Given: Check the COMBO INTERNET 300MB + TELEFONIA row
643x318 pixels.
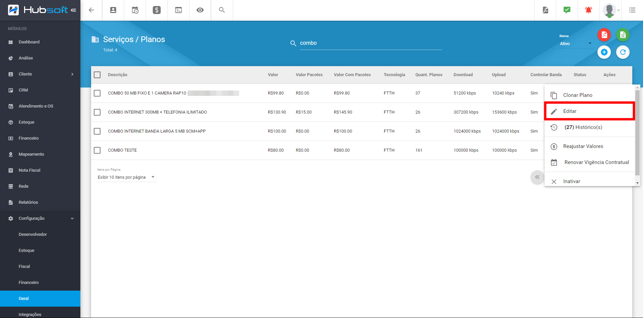Looking at the screenshot, I should [97, 112].
